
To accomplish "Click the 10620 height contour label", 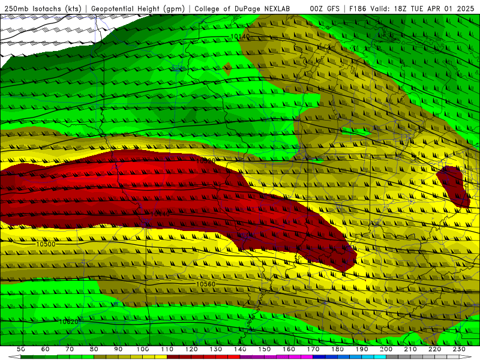I will [x=69, y=322].
